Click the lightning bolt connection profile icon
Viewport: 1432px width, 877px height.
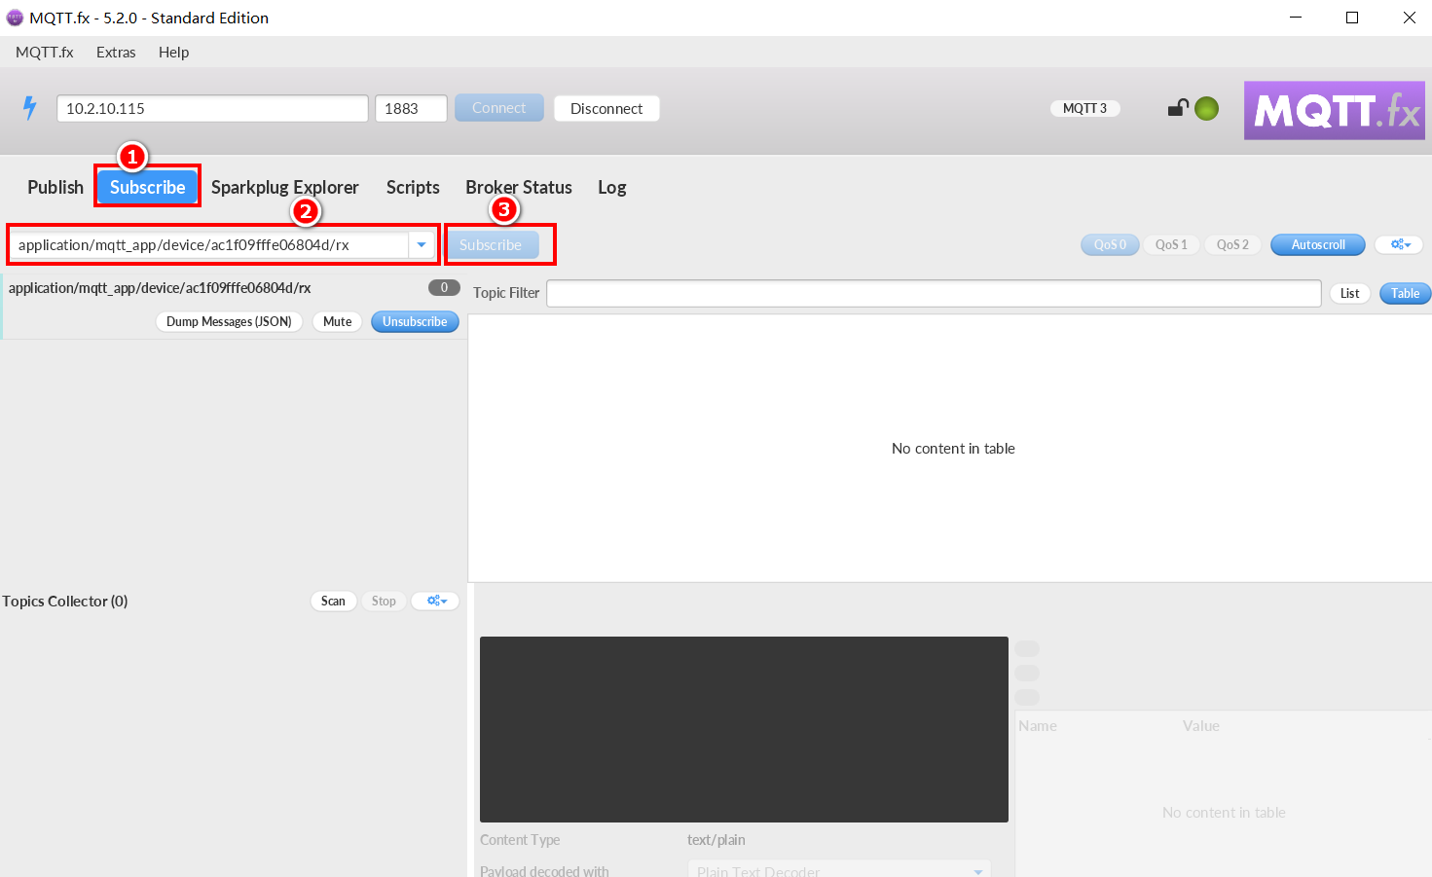click(30, 108)
